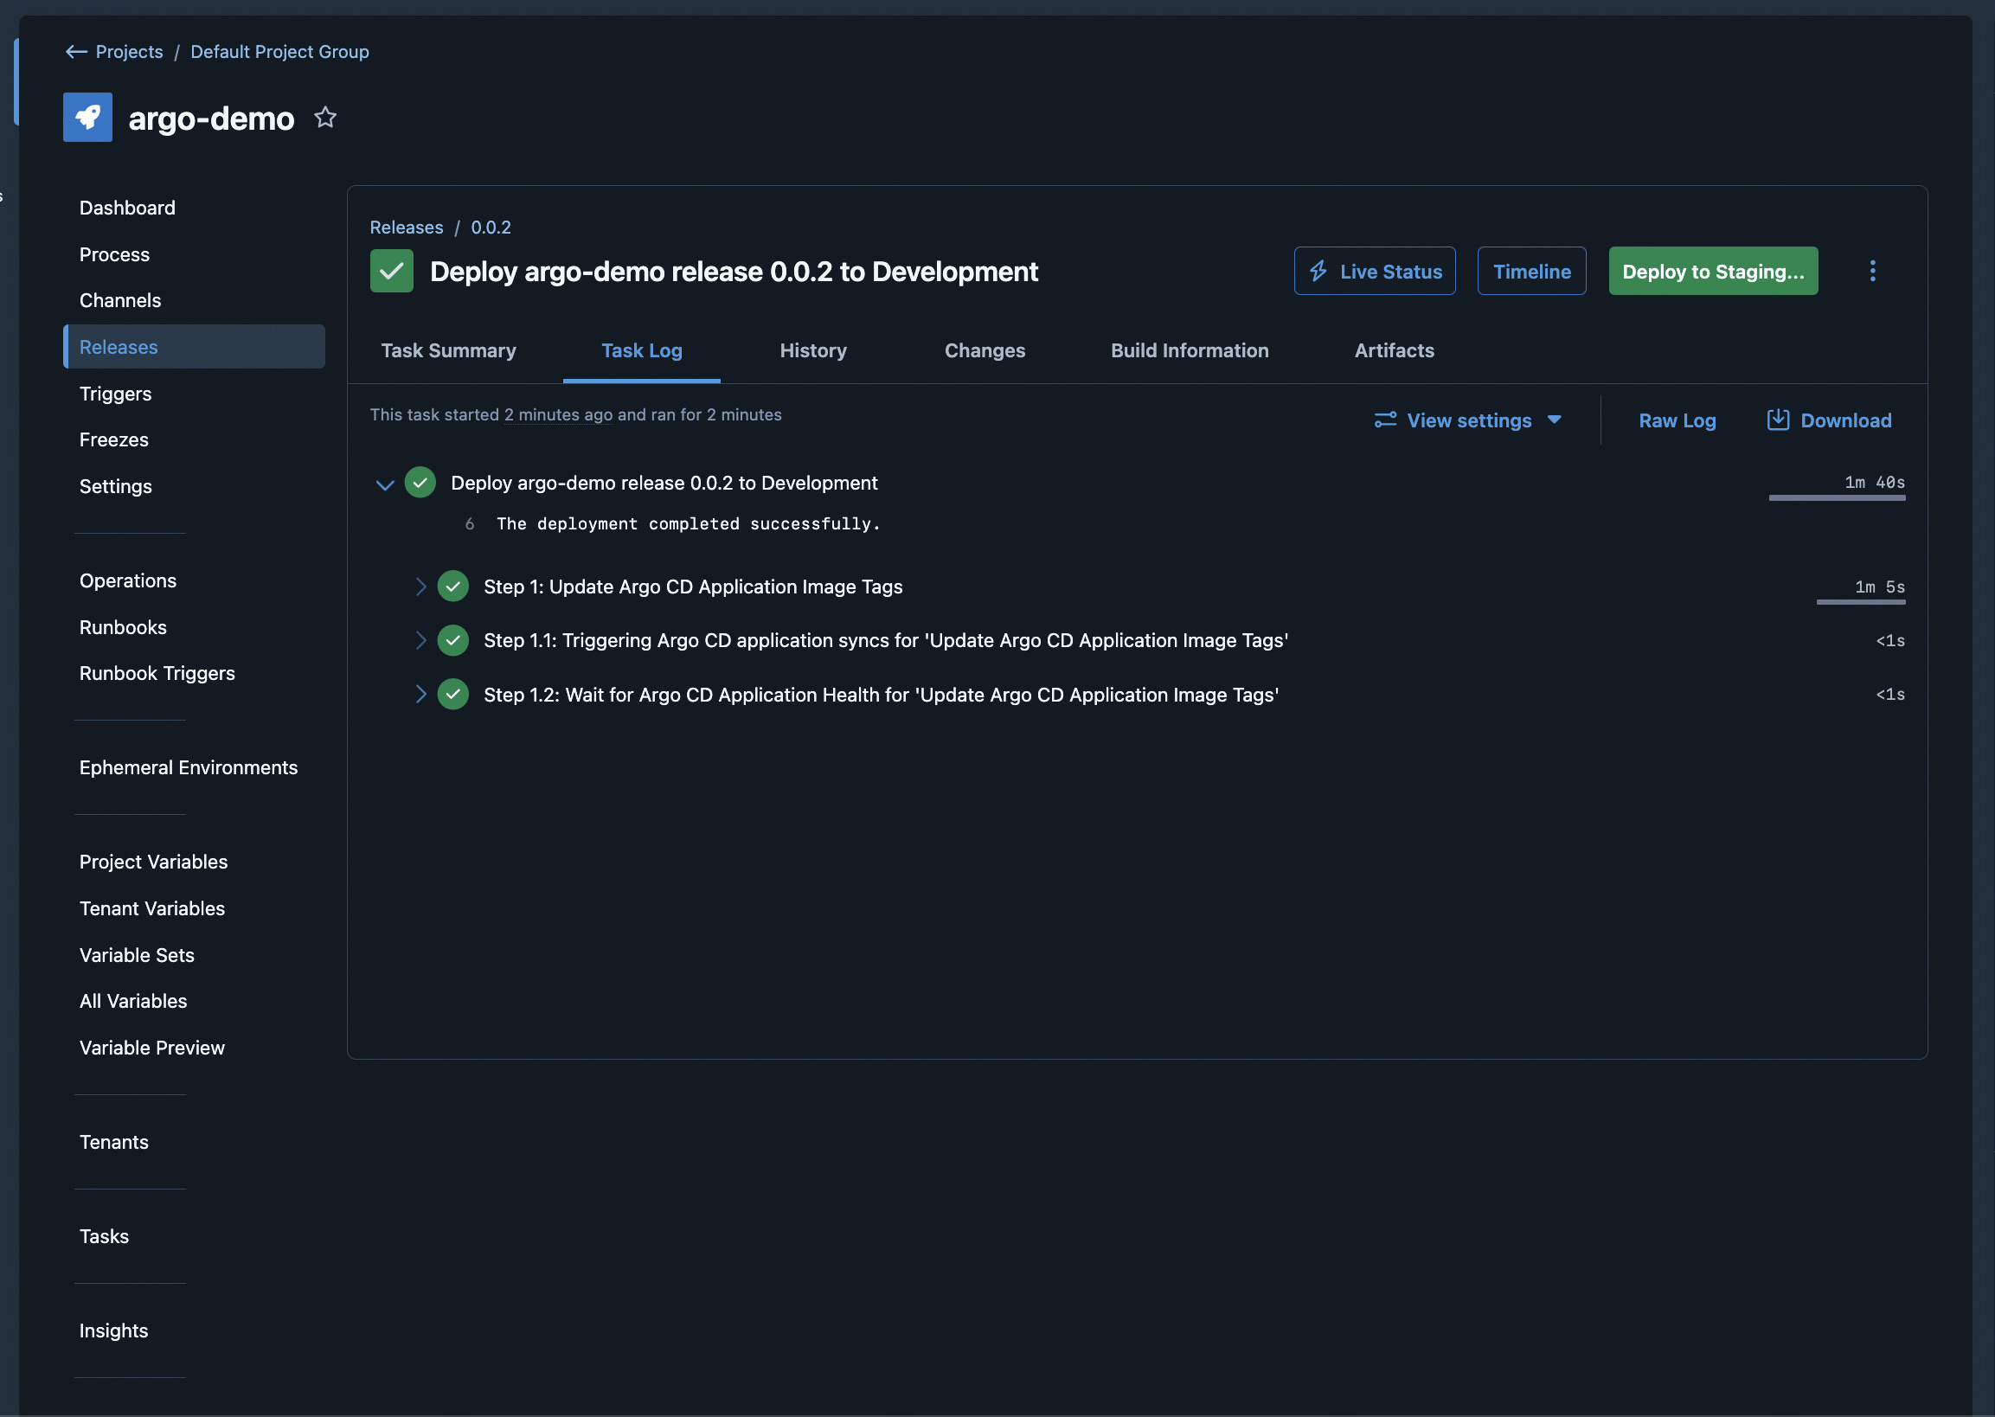The height and width of the screenshot is (1417, 1995).
Task: Open the Timeline view button
Action: [x=1531, y=272]
